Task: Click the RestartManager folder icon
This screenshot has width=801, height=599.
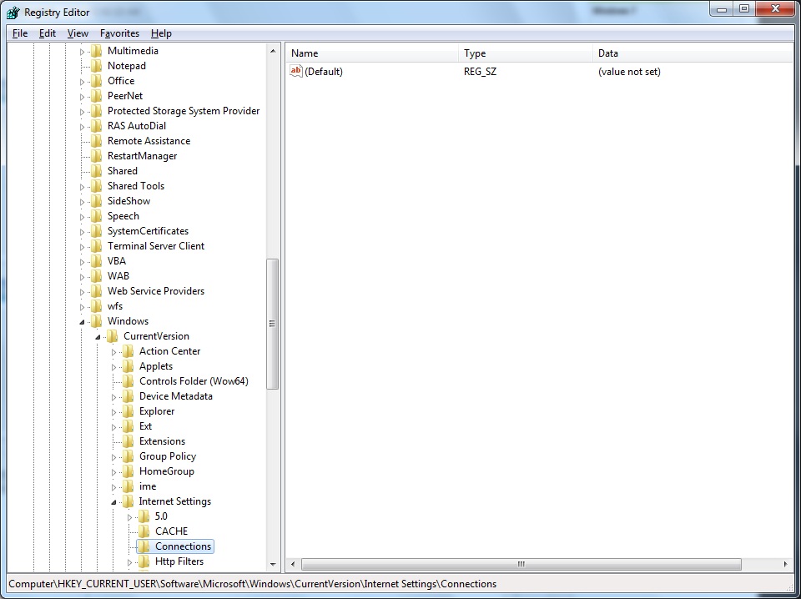Action: coord(97,156)
